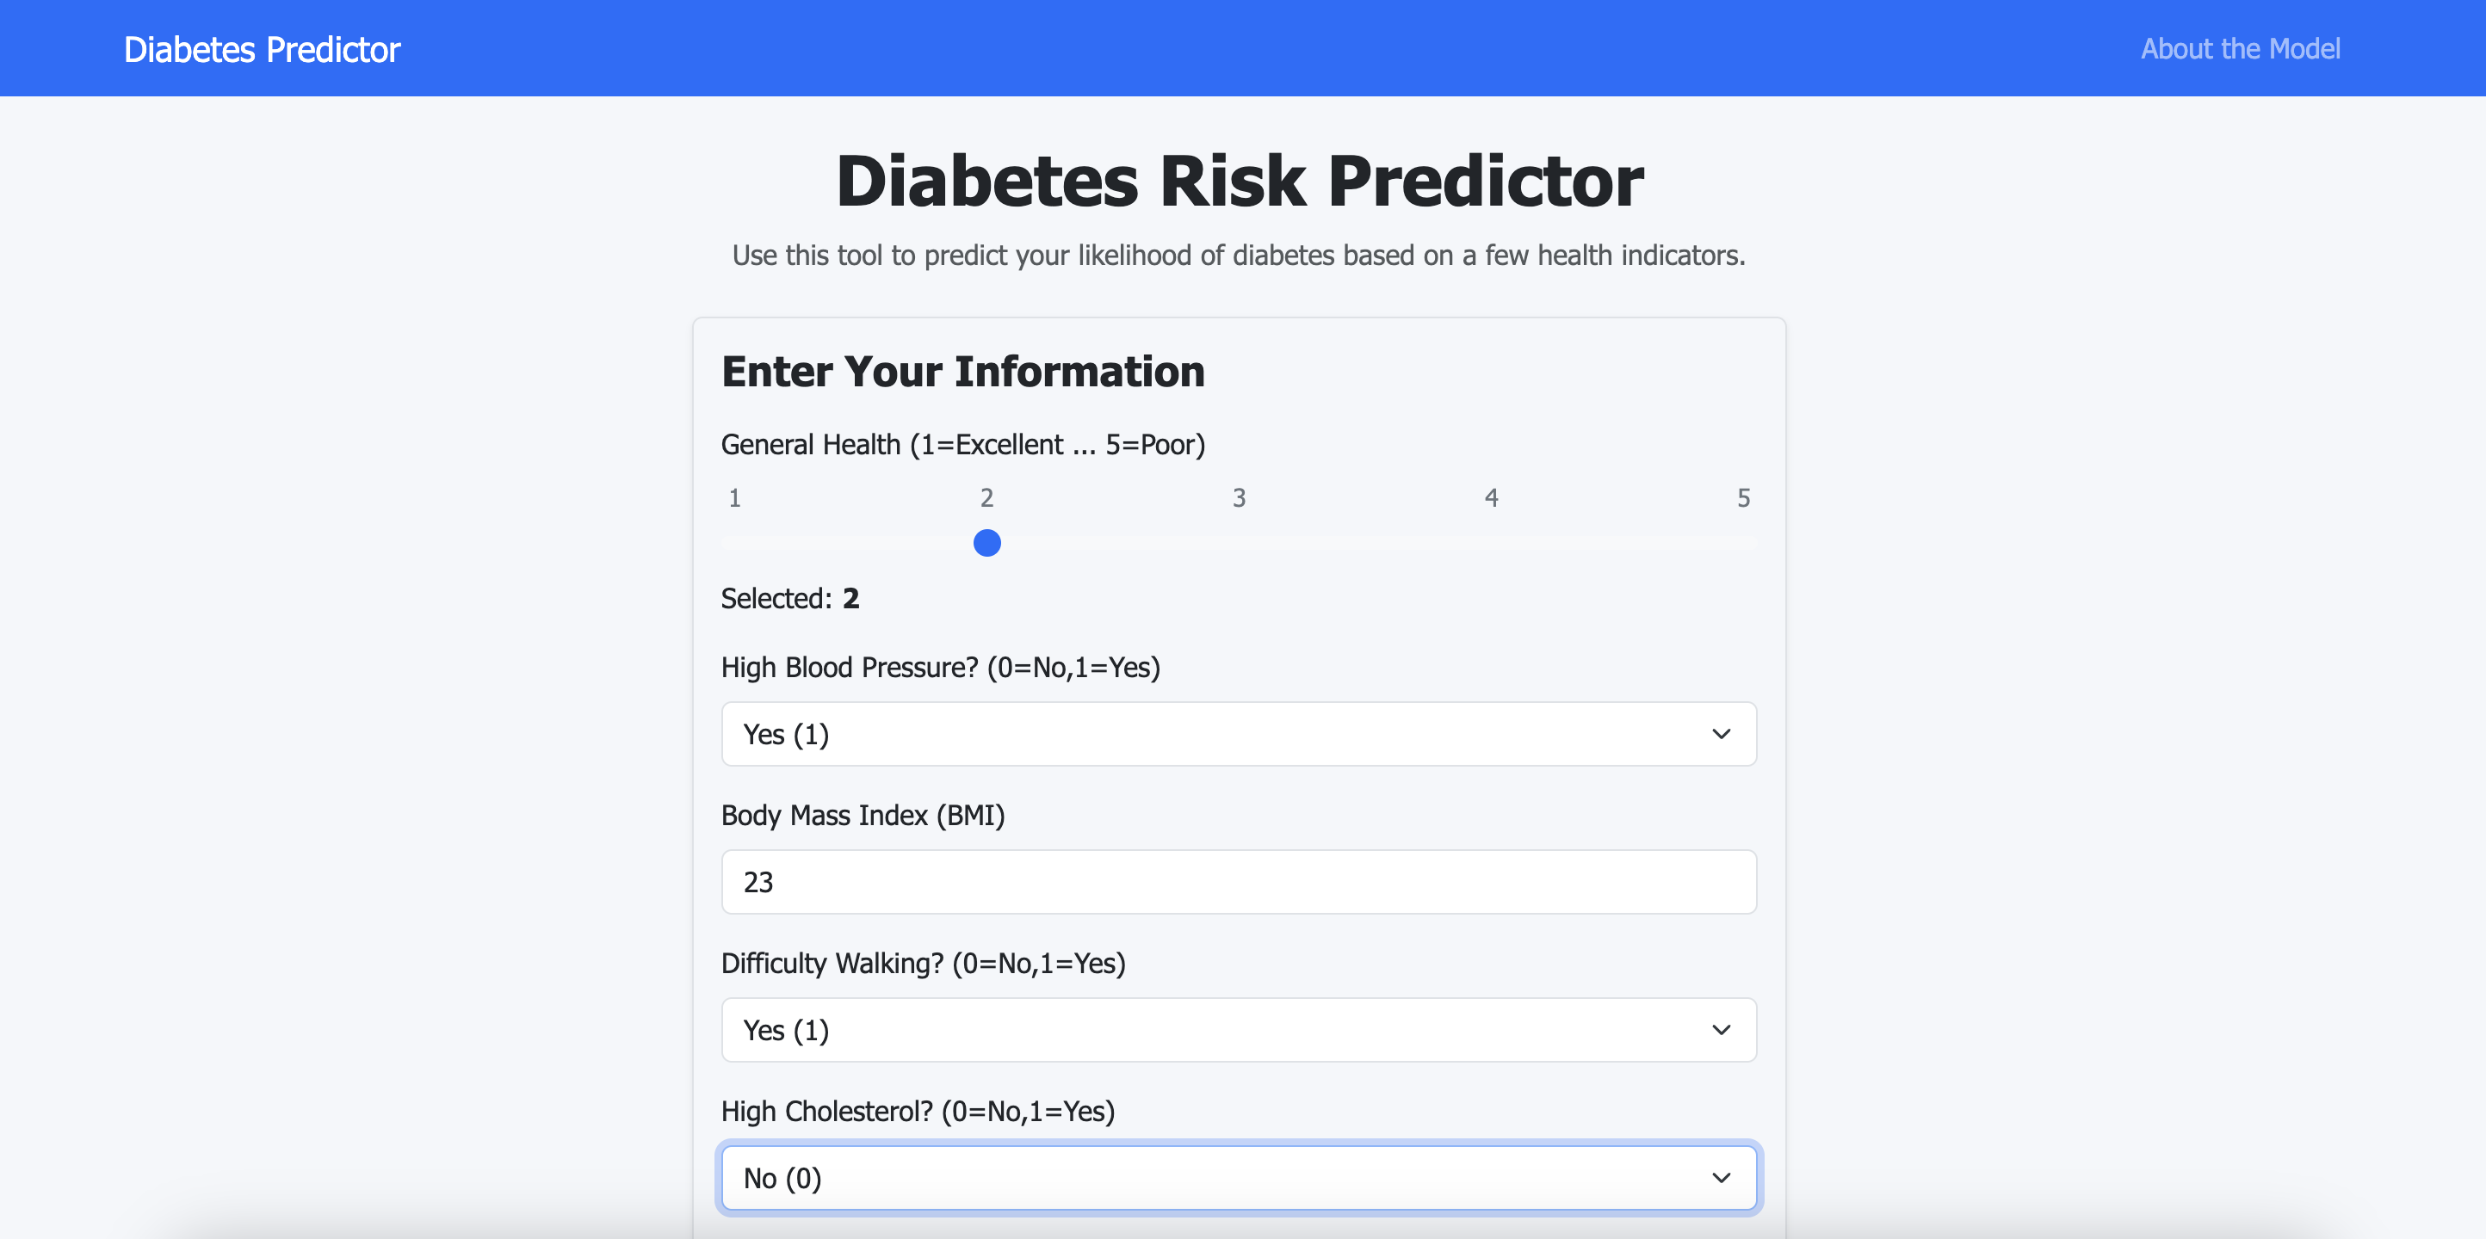This screenshot has width=2486, height=1239.
Task: Click the navbar About the Model item
Action: point(2241,48)
